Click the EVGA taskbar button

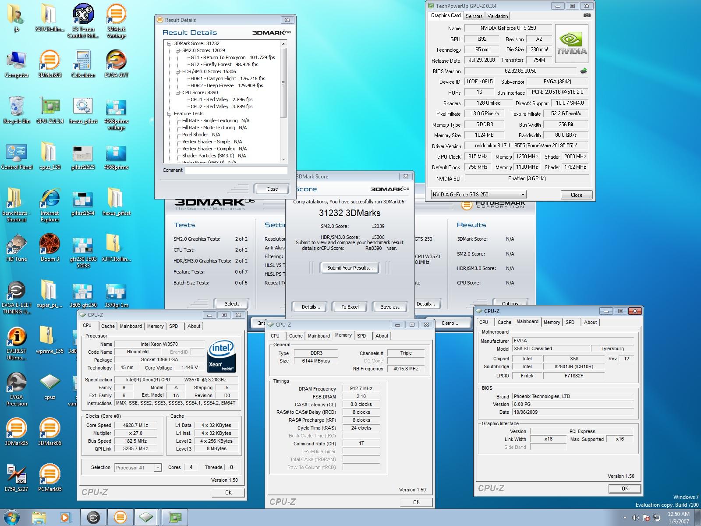(93, 517)
